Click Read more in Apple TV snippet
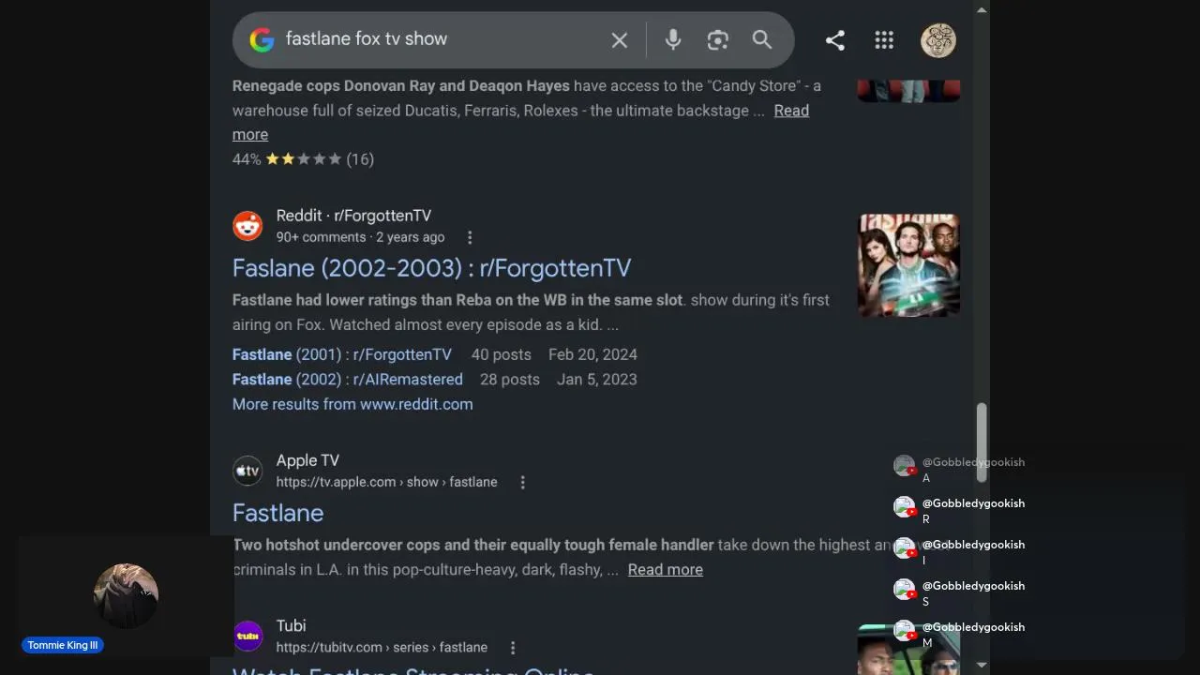The height and width of the screenshot is (675, 1200). tap(666, 570)
